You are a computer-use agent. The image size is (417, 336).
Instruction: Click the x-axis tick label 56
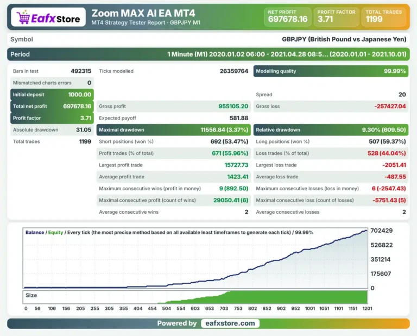(37, 308)
